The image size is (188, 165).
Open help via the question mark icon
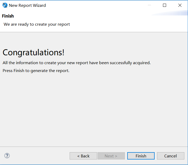[x=7, y=156]
